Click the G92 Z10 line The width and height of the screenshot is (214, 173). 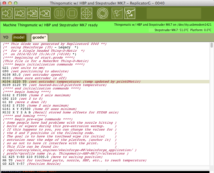tap(23, 99)
